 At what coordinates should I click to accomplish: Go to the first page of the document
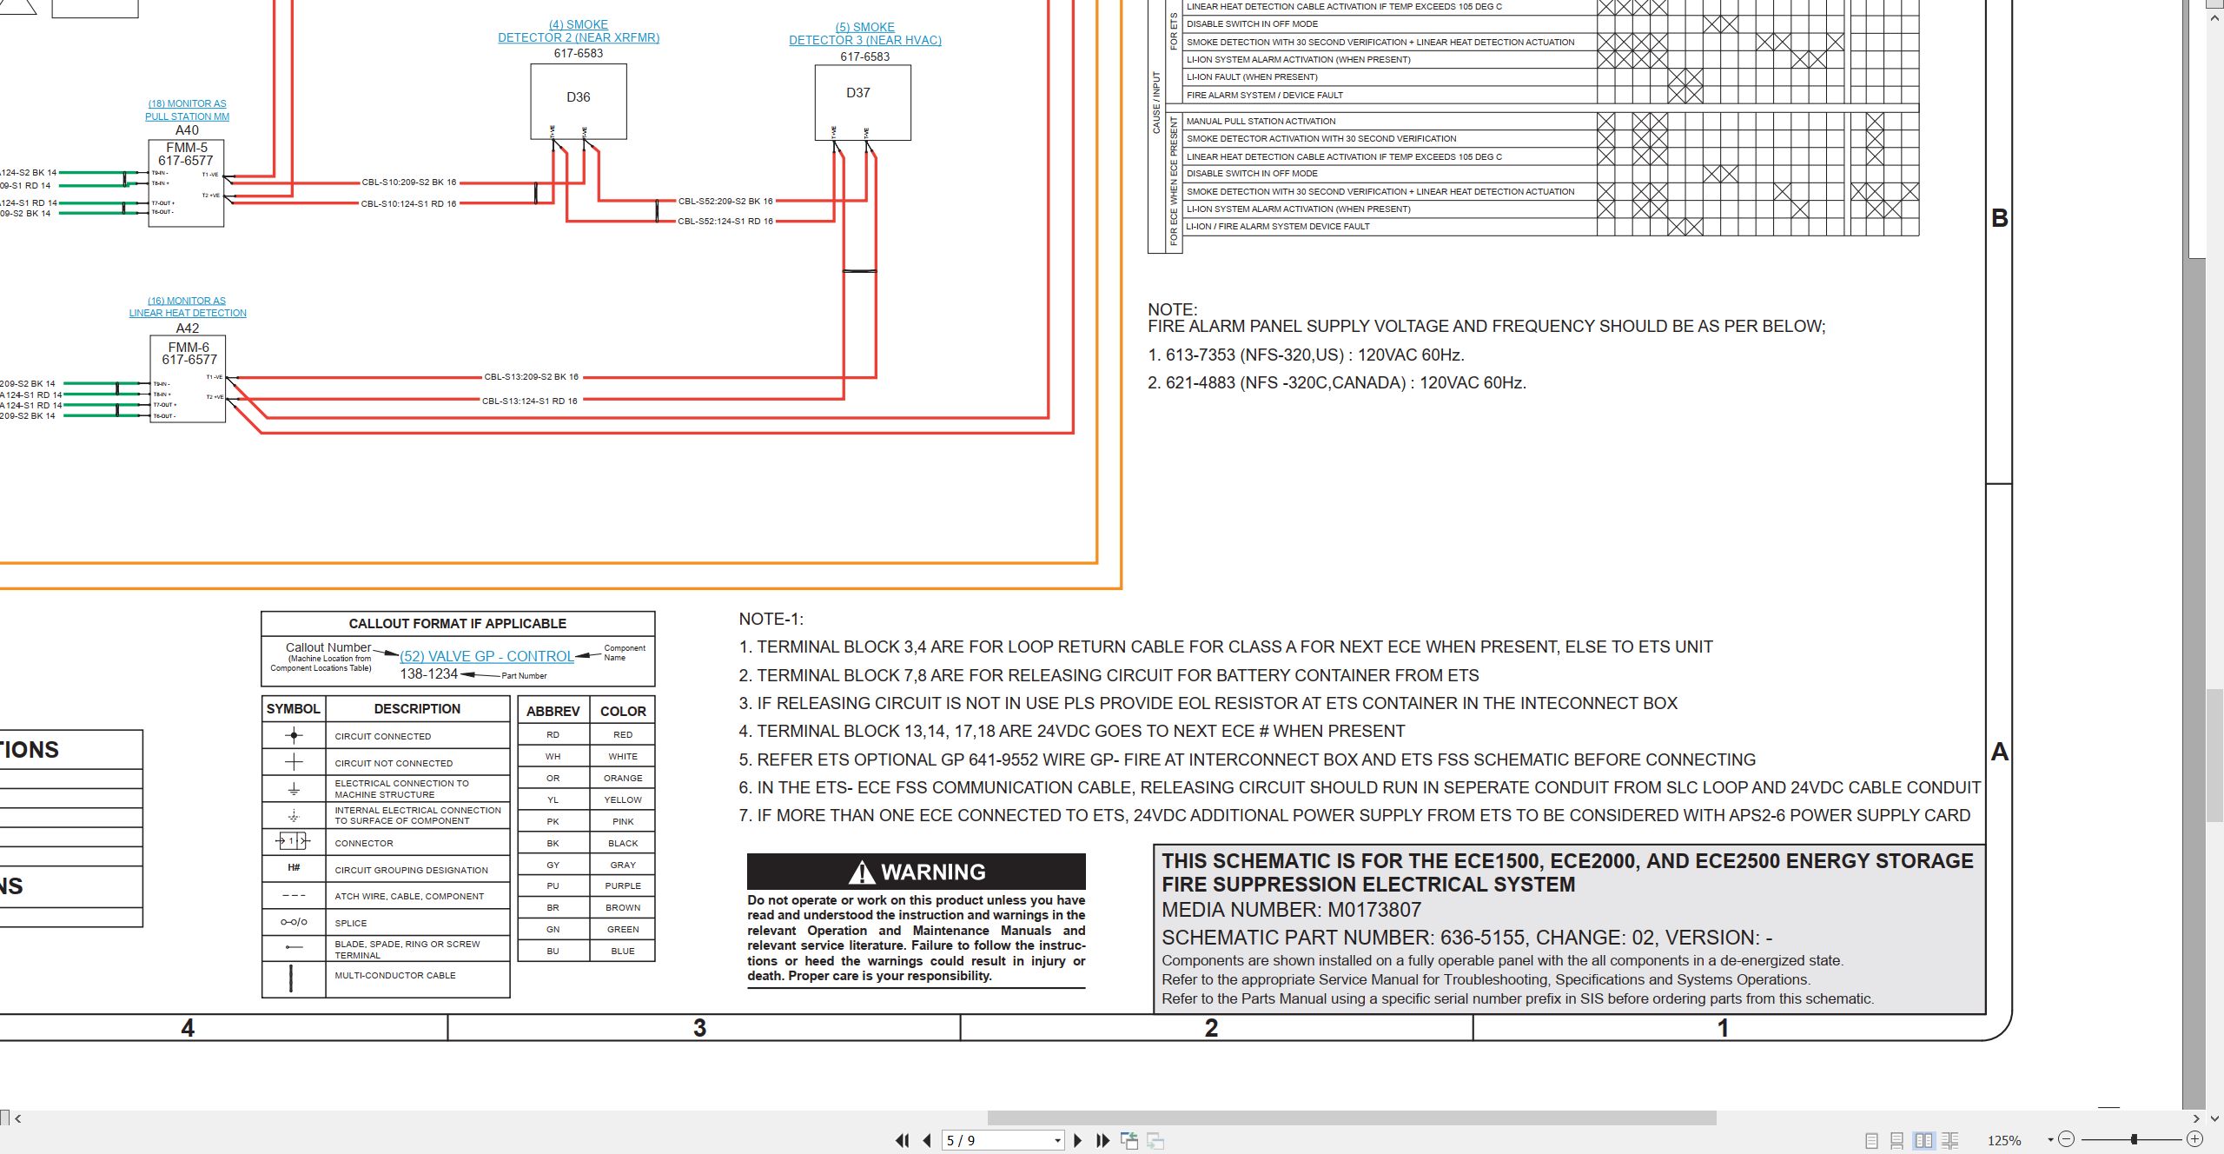coord(903,1140)
